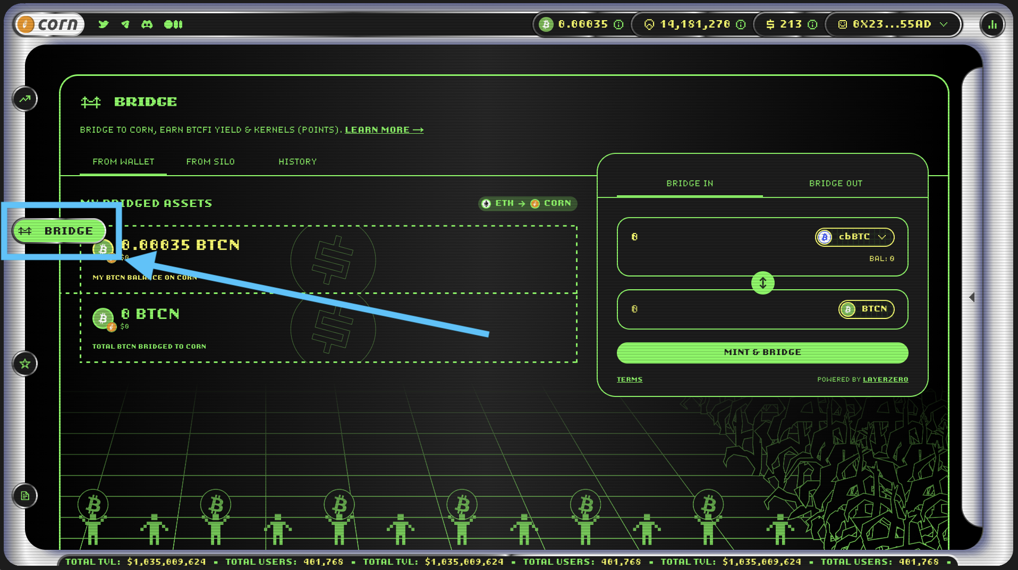The image size is (1018, 570).
Task: Click the document sidebar icon
Action: click(x=25, y=496)
